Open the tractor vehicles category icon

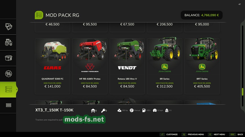[8, 42]
